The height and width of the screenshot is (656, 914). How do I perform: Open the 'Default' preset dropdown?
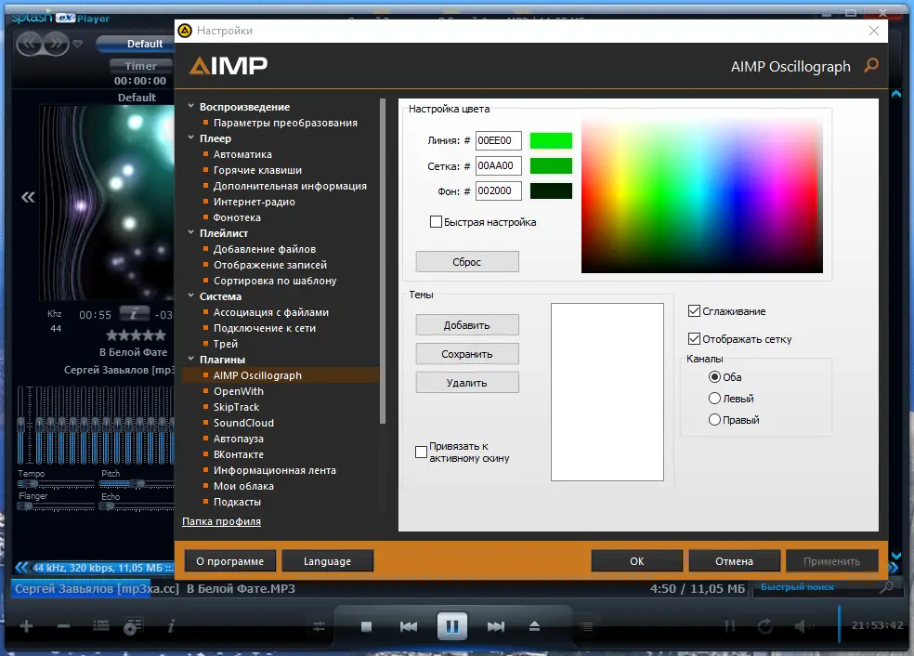click(136, 44)
